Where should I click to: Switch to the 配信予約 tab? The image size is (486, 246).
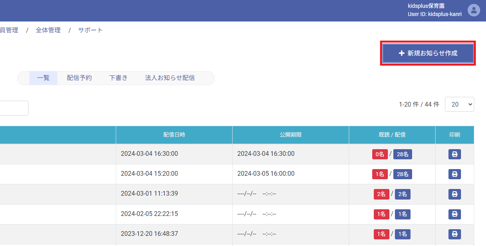(79, 78)
